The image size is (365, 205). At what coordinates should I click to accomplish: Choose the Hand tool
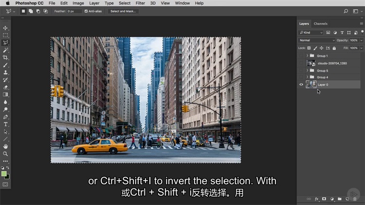pyautogui.click(x=6, y=146)
